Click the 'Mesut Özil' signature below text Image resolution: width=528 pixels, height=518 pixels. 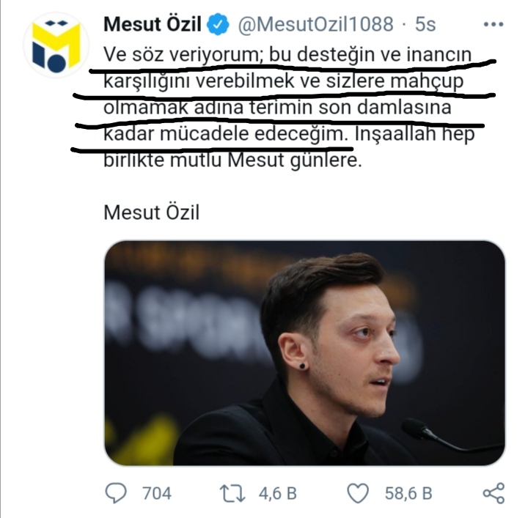152,212
